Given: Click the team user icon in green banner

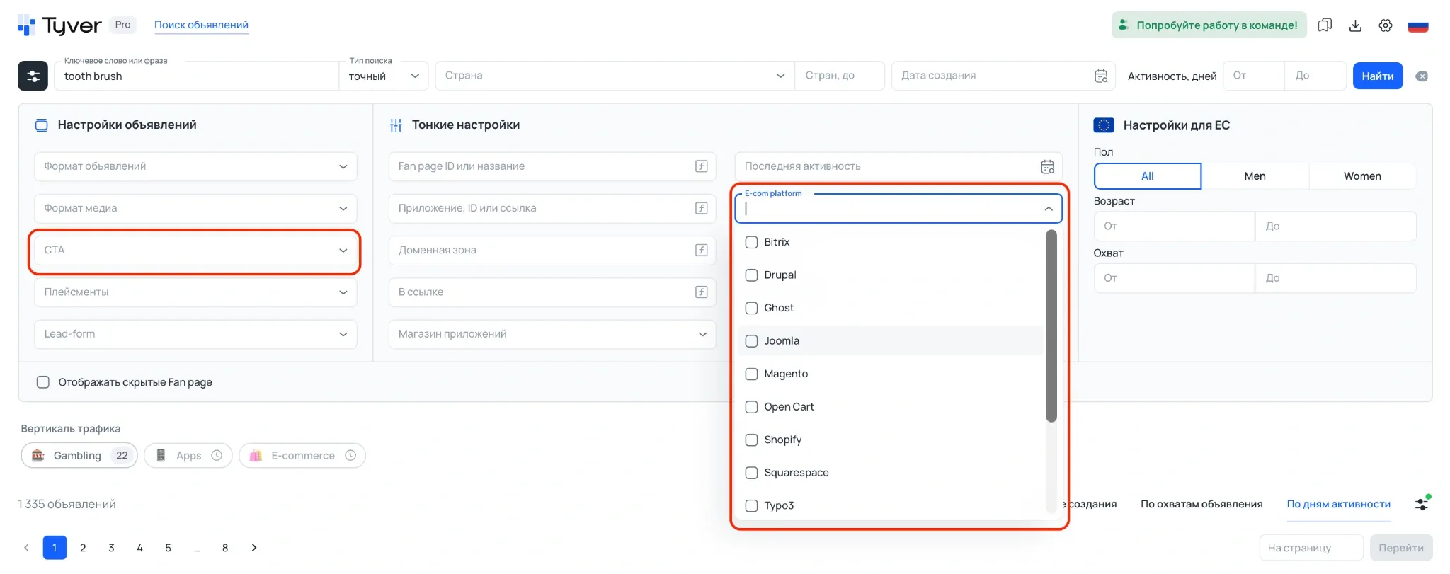Looking at the screenshot, I should click(x=1123, y=25).
